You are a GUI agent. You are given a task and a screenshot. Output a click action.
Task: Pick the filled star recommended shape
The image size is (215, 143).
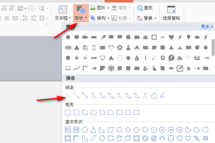[188, 68]
